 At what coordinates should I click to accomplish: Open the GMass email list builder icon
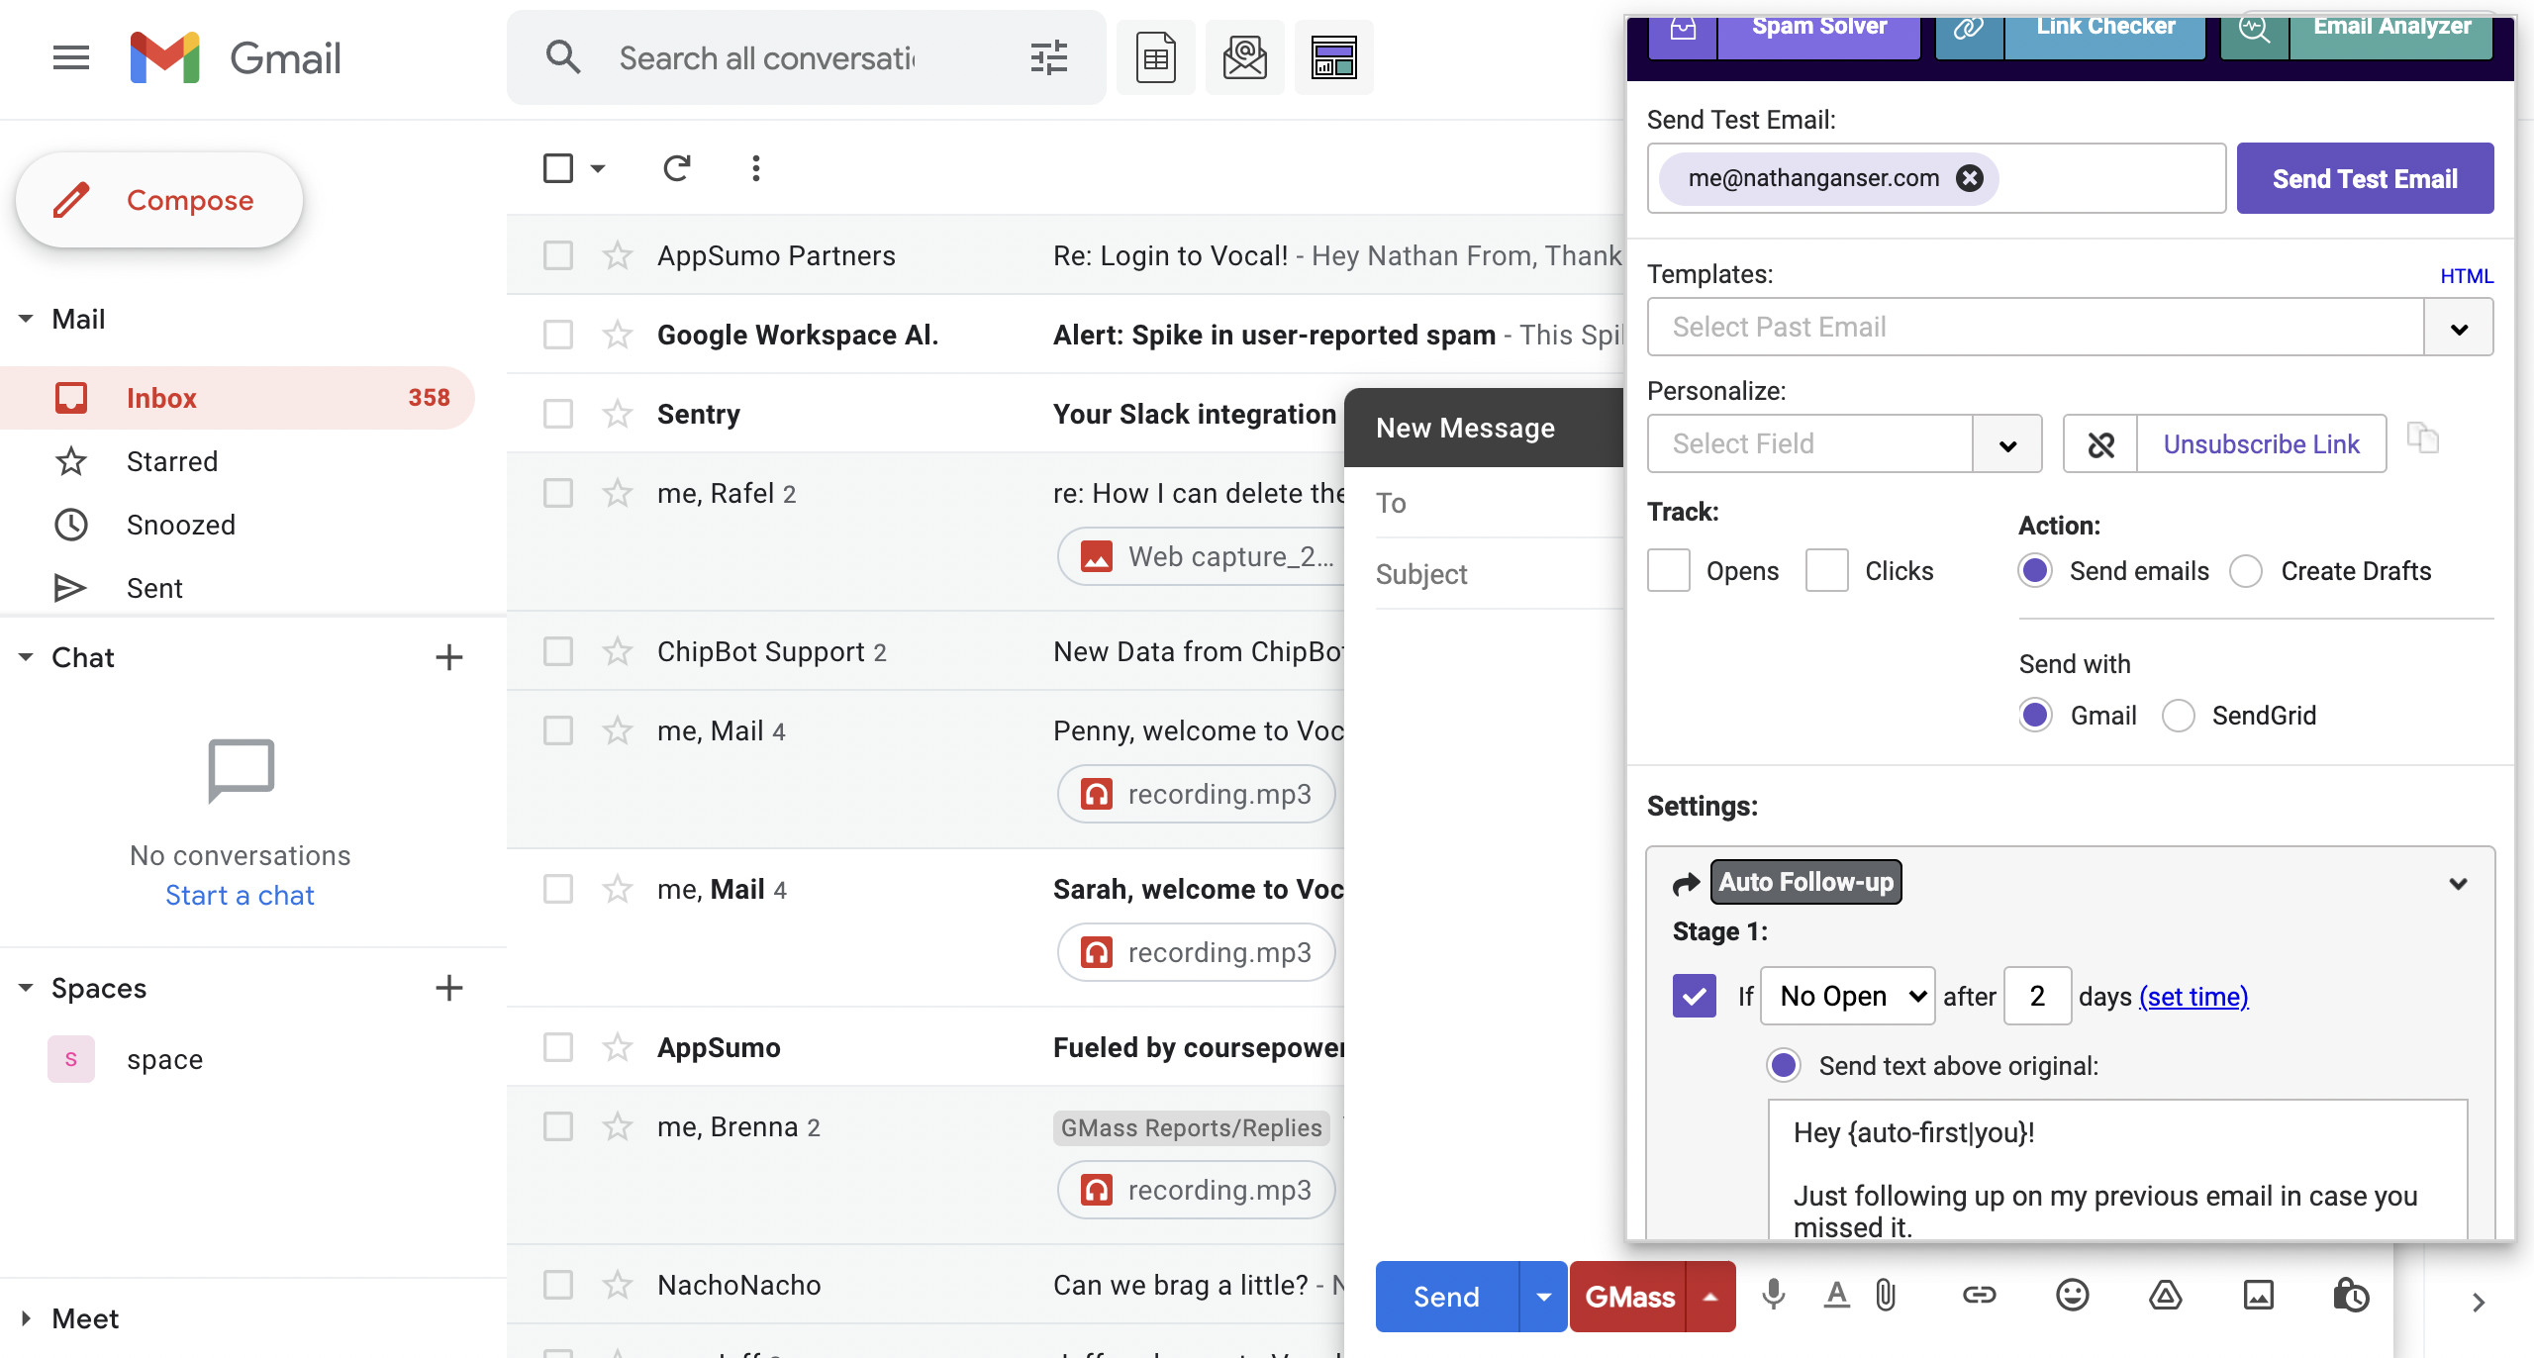click(x=1244, y=57)
